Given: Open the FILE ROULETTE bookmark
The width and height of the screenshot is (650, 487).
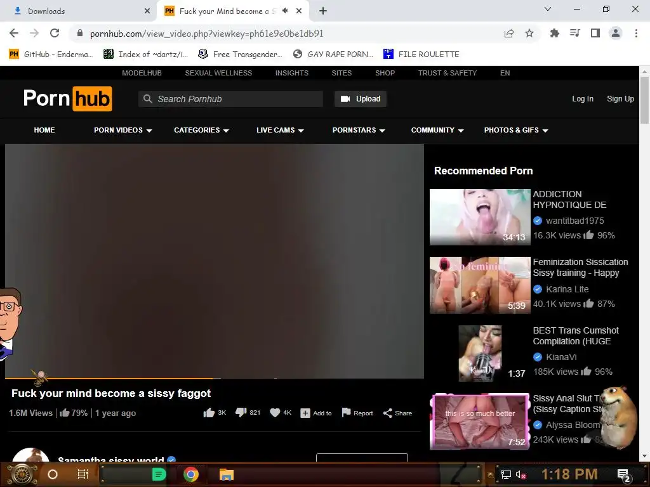Looking at the screenshot, I should tap(421, 55).
